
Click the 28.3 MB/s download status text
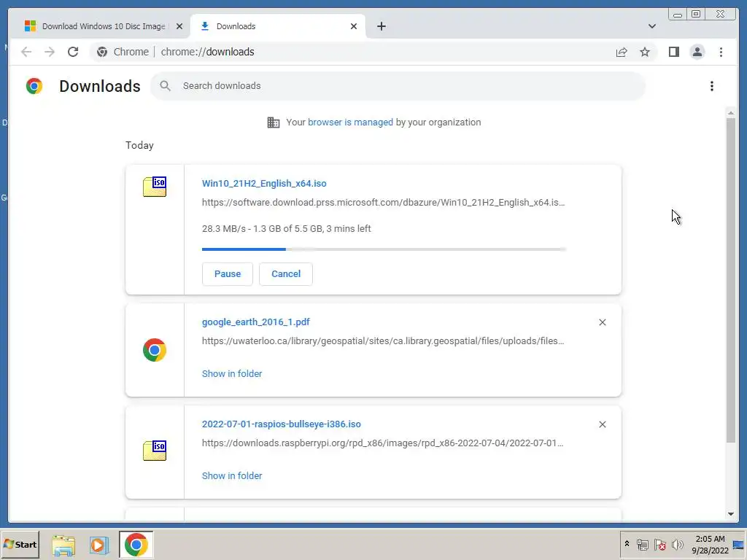[286, 228]
